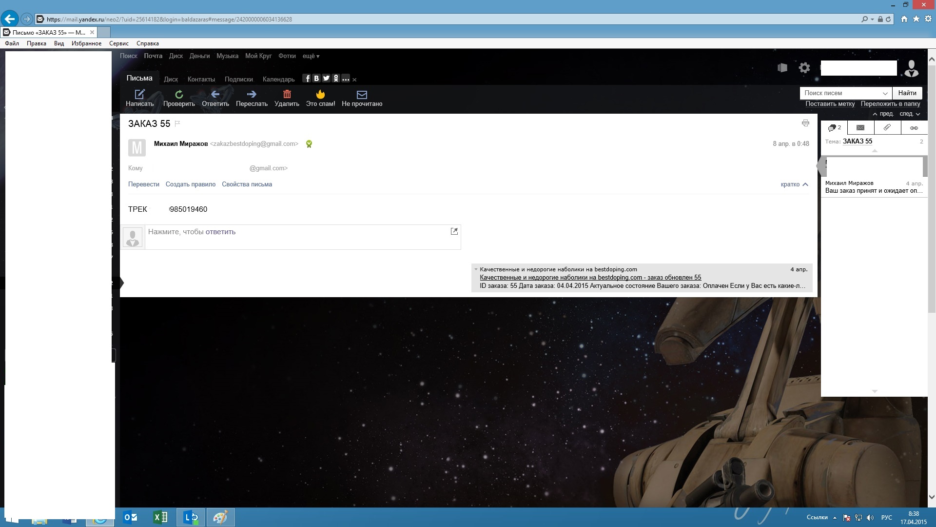Open Excel from the taskbar
Screen dimensions: 936x527
coord(160,517)
